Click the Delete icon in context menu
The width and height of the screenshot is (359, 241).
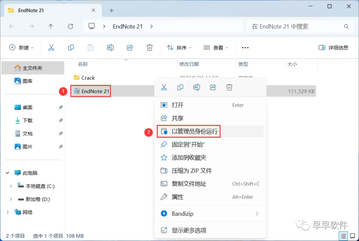pyautogui.click(x=229, y=87)
